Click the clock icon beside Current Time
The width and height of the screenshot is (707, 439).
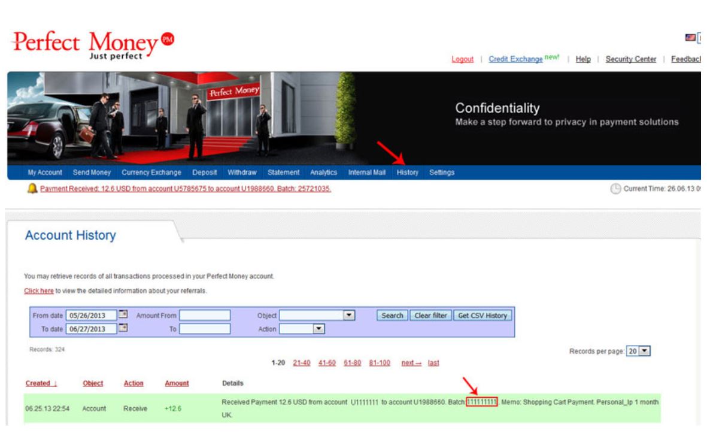(615, 189)
